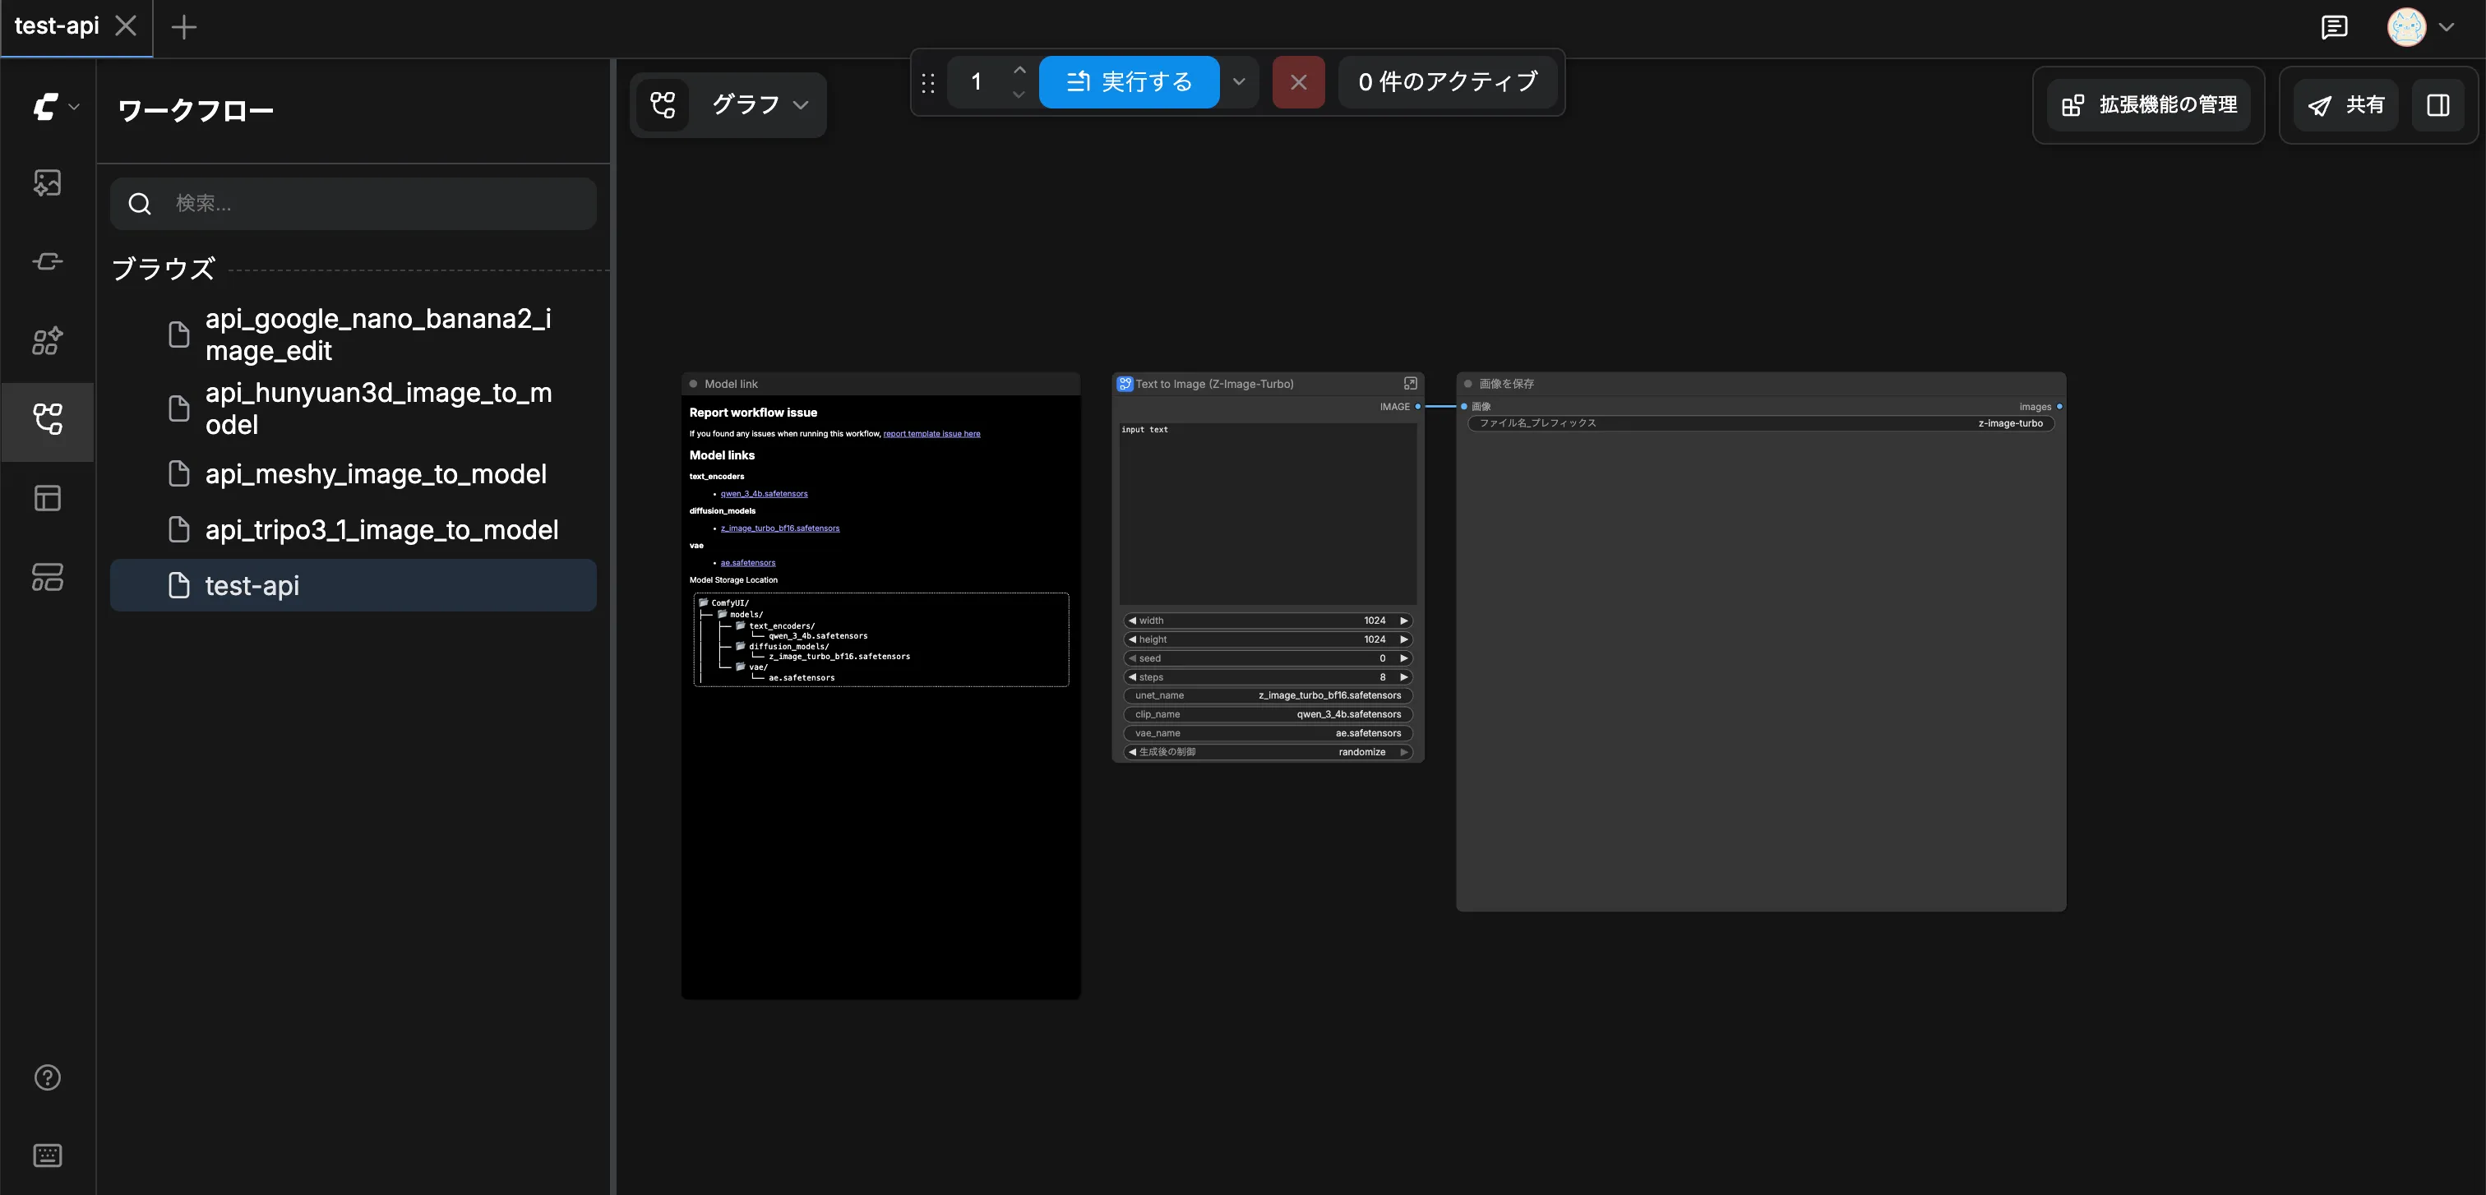Open the run options dropdown arrow
The image size is (2486, 1195).
tap(1239, 82)
